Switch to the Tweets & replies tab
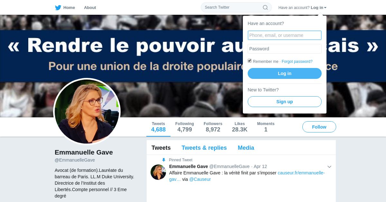This screenshot has height=202, width=386. click(204, 148)
